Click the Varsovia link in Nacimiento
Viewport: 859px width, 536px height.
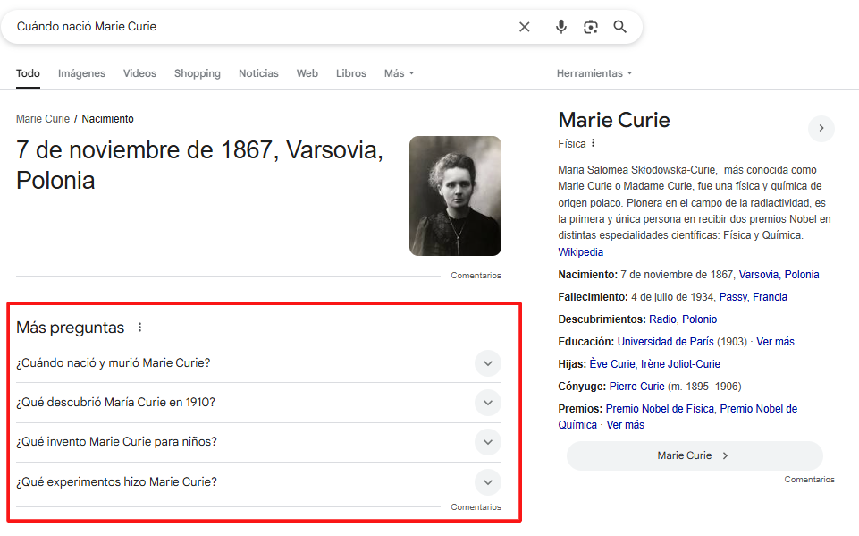[758, 275]
